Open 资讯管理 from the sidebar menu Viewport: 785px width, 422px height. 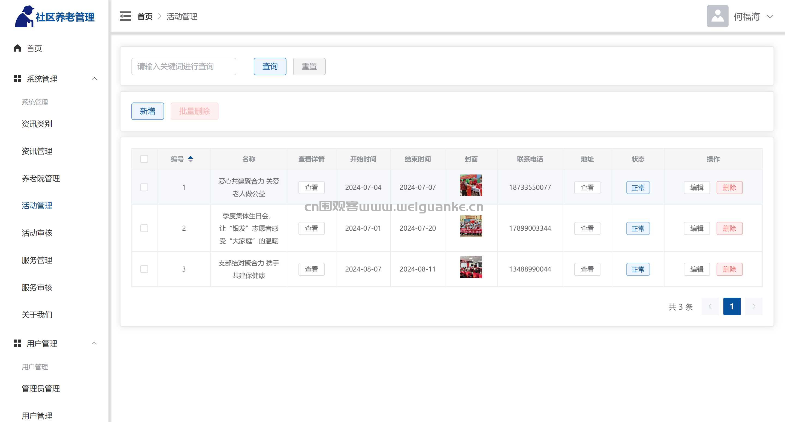pyautogui.click(x=37, y=151)
